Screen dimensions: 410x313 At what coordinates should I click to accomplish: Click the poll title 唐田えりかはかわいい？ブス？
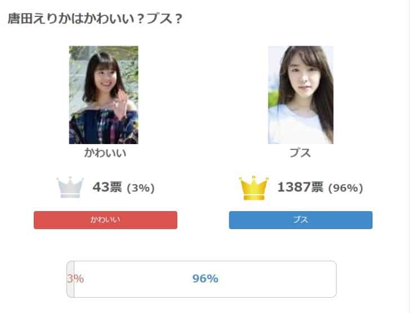(95, 19)
